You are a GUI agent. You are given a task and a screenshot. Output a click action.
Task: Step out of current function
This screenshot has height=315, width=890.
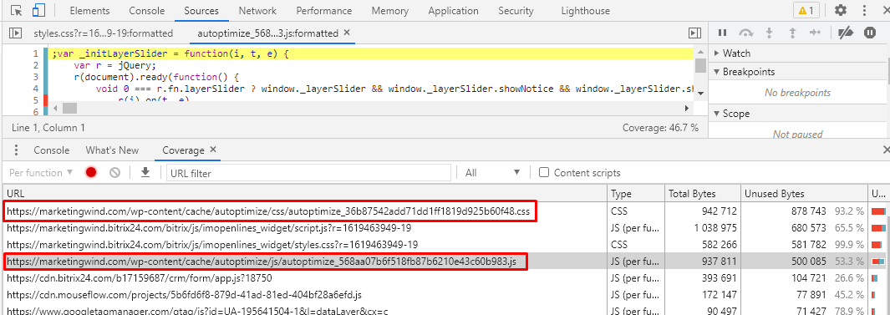click(x=792, y=33)
